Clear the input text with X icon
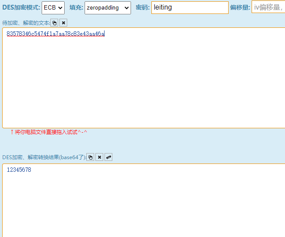Image resolution: width=285 pixels, height=237 pixels. 63,23
